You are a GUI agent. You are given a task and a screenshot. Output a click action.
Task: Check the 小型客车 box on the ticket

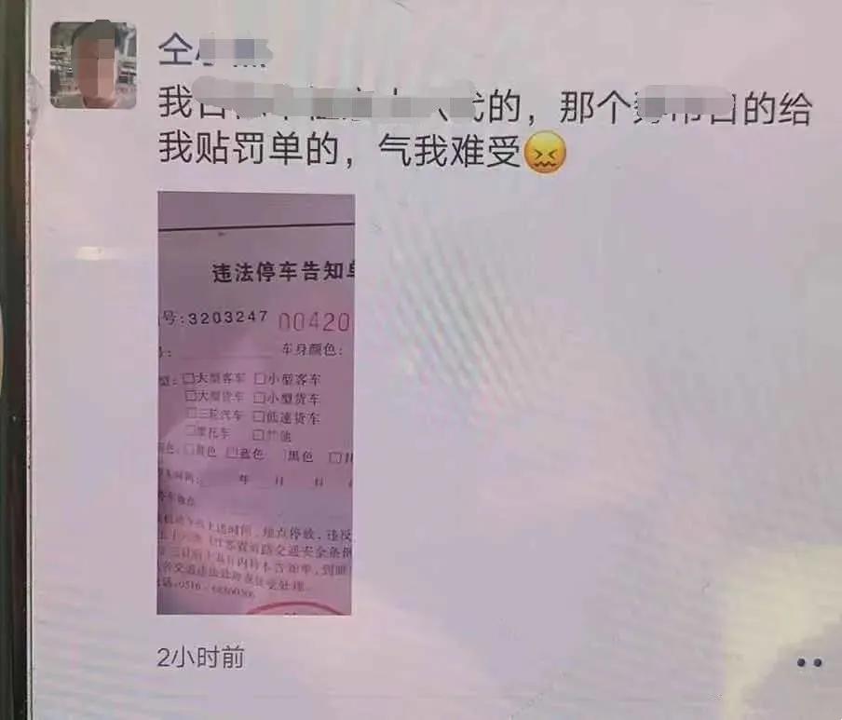(x=260, y=379)
